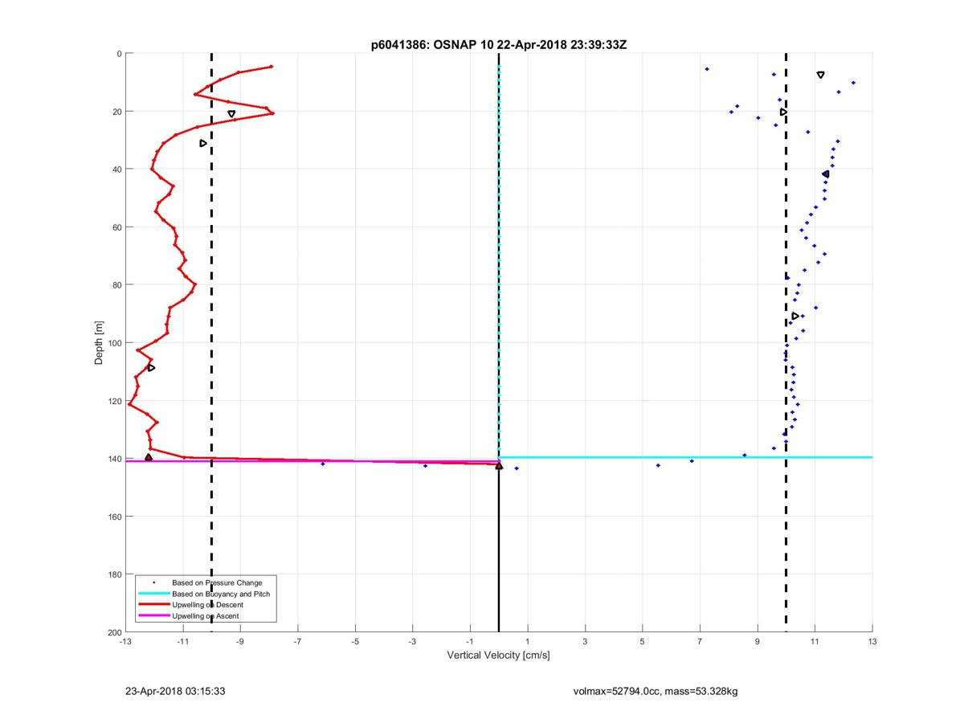The width and height of the screenshot is (964, 711).
Task: Click the y-axis tick label '40'
Action: click(116, 169)
